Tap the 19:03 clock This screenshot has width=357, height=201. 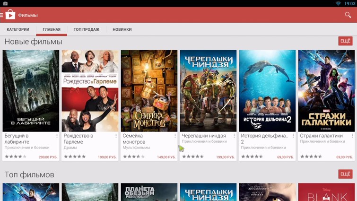(349, 3)
